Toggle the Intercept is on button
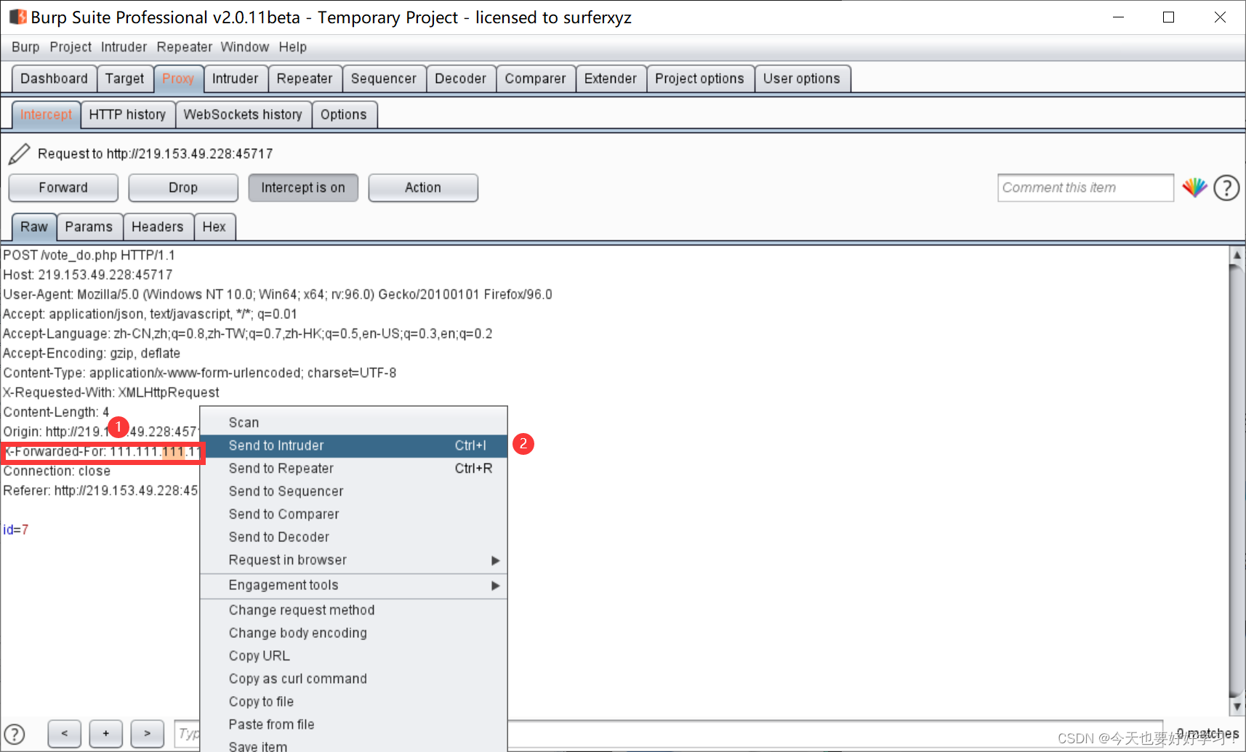This screenshot has height=752, width=1246. [x=303, y=187]
